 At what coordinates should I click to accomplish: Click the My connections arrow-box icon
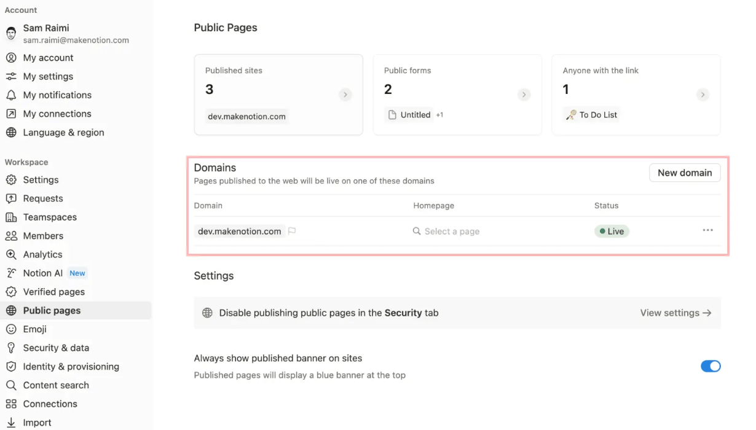pyautogui.click(x=11, y=114)
